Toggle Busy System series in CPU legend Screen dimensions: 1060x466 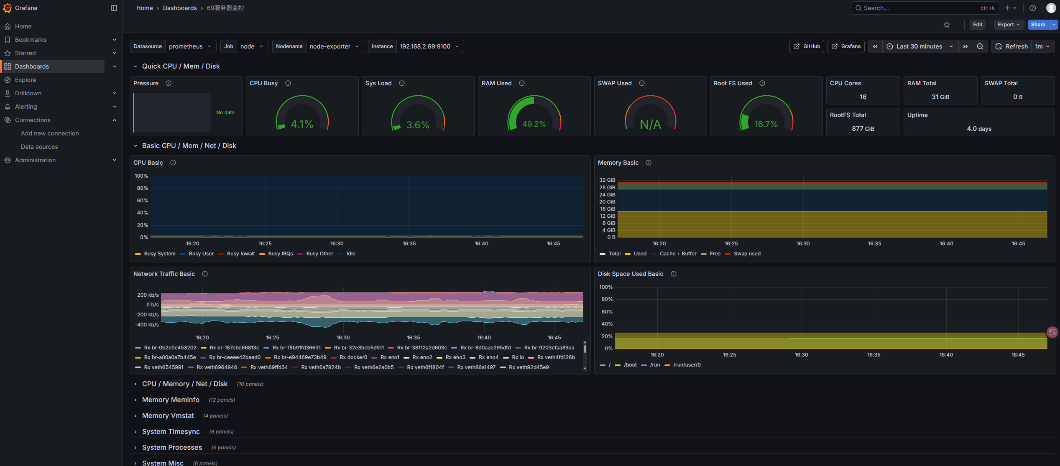[159, 254]
